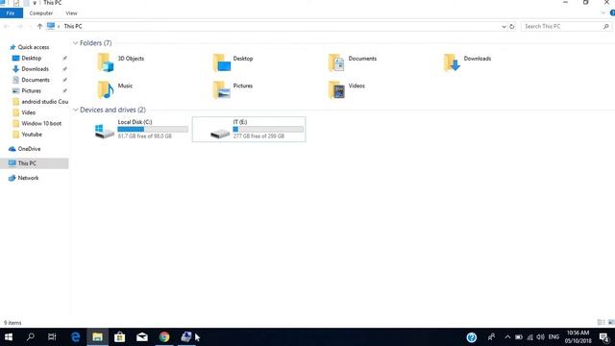Open the app right of Chrome on taskbar

pos(186,337)
